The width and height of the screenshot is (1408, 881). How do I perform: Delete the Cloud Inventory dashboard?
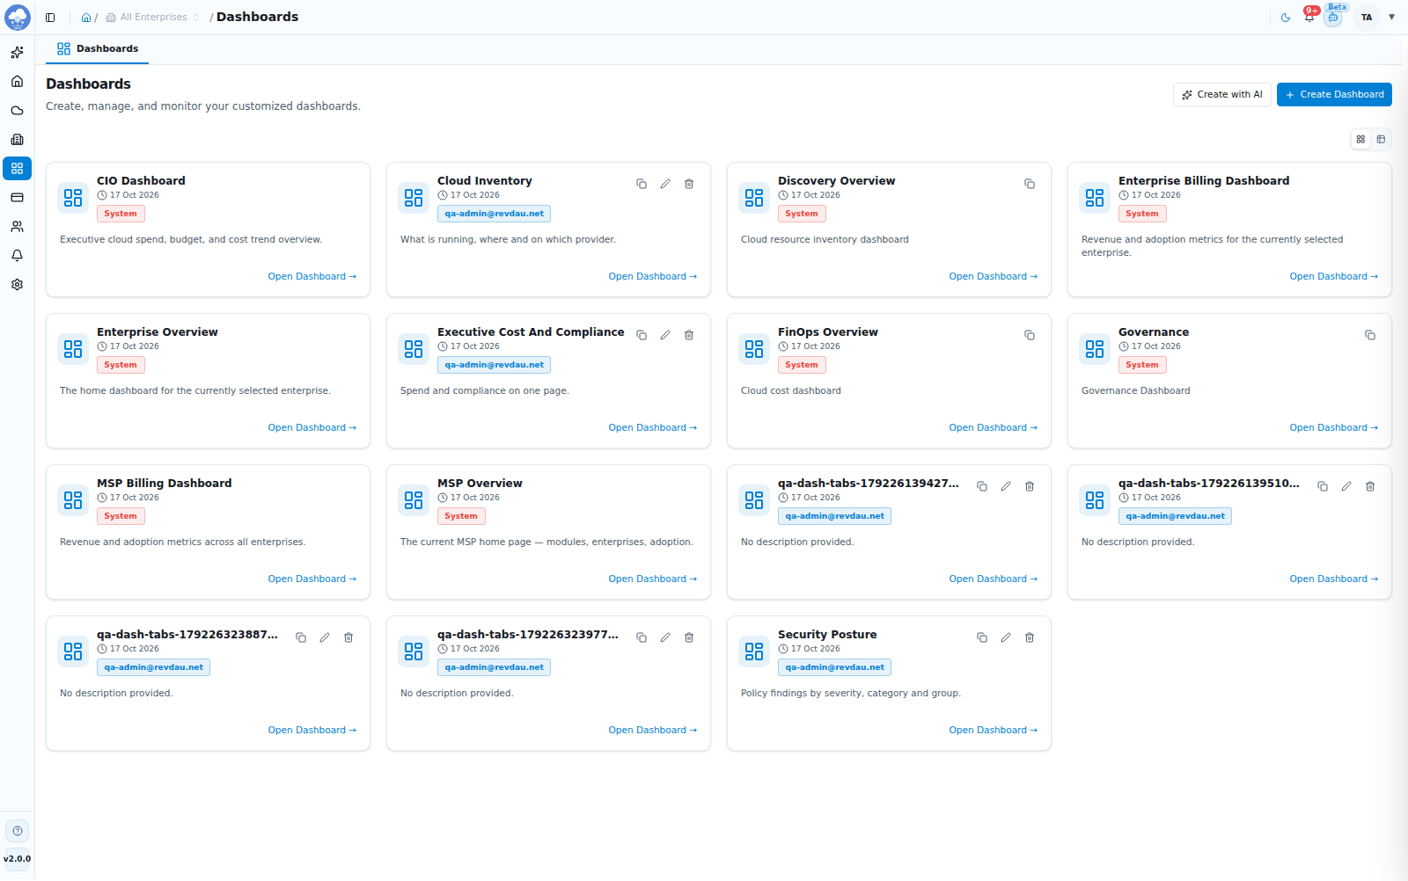(689, 184)
